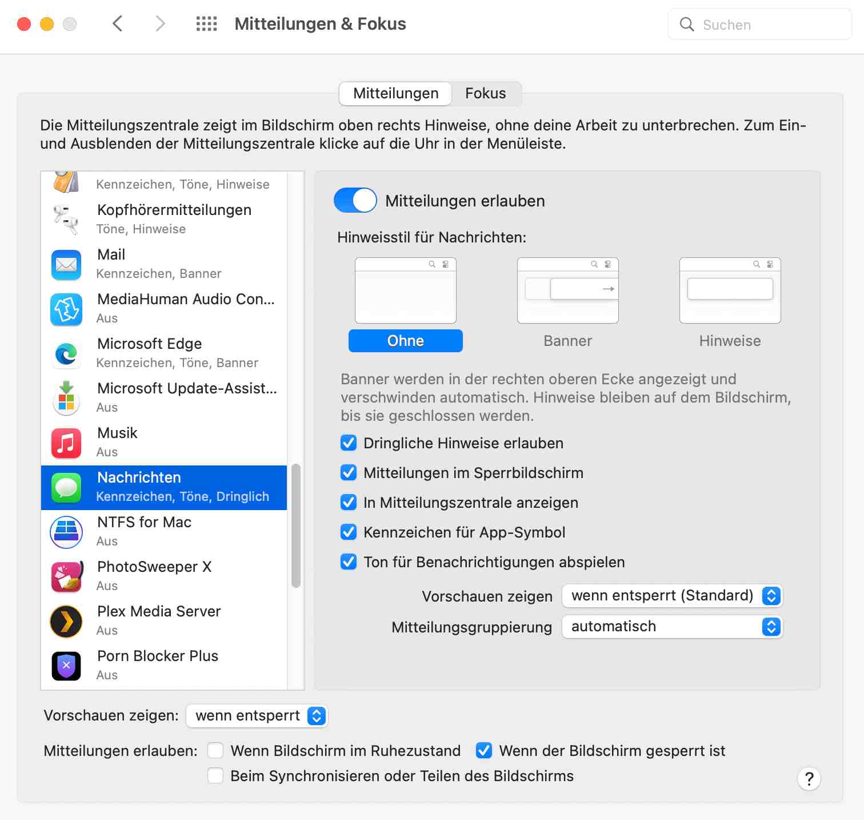Click the Hinweise style preview thumbnail
864x820 pixels.
[x=730, y=290]
